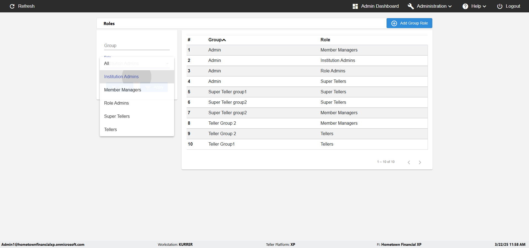Choose Super Tellers option in dropdown
Viewport: 529px width, 248px height.
tap(137, 116)
